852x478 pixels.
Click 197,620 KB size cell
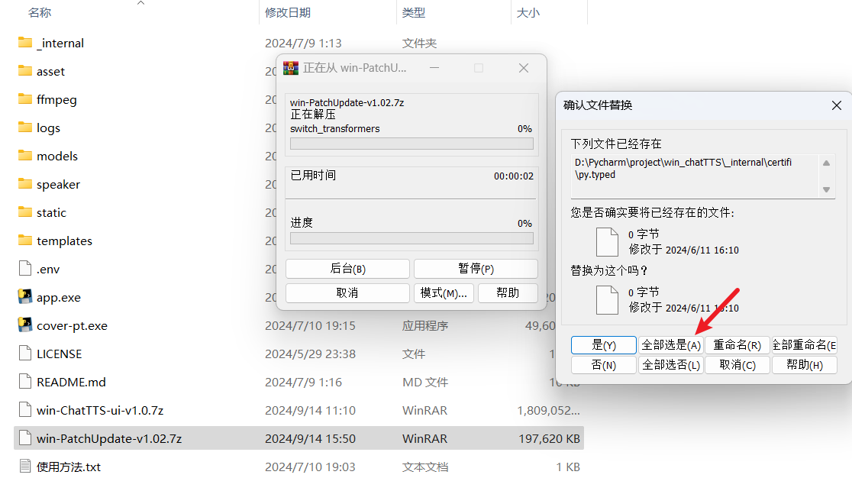549,438
